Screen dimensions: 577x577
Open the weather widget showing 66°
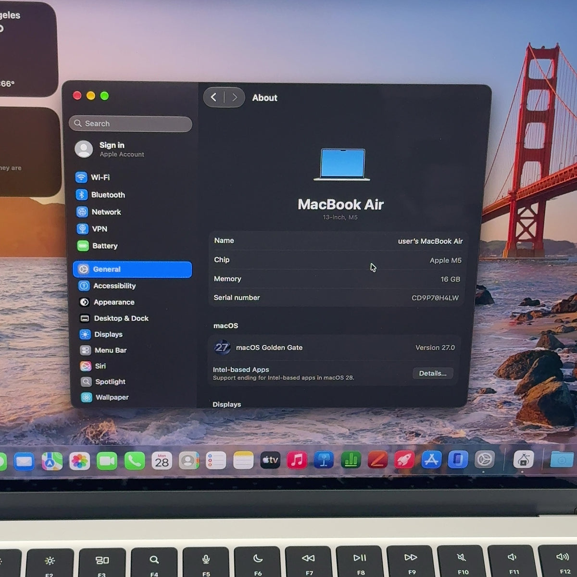coord(28,50)
